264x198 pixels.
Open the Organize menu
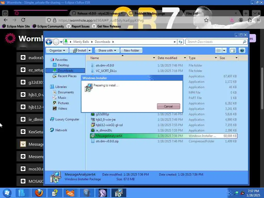(x=57, y=51)
